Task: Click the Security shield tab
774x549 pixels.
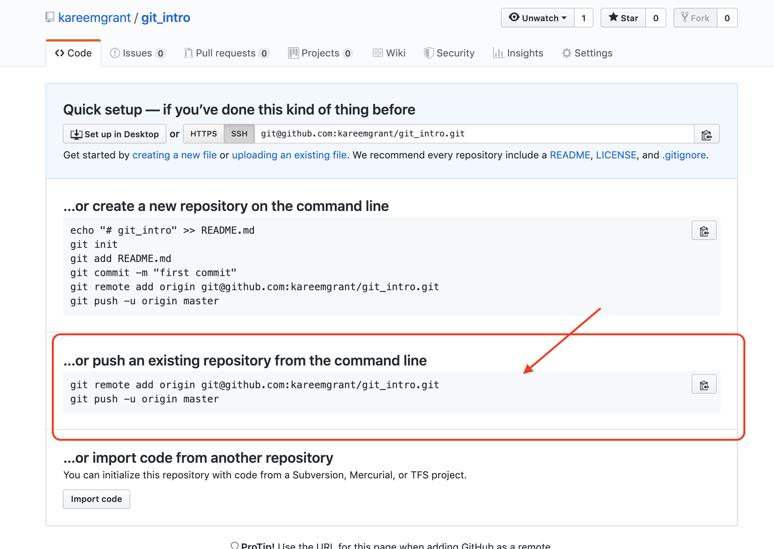Action: click(x=449, y=53)
